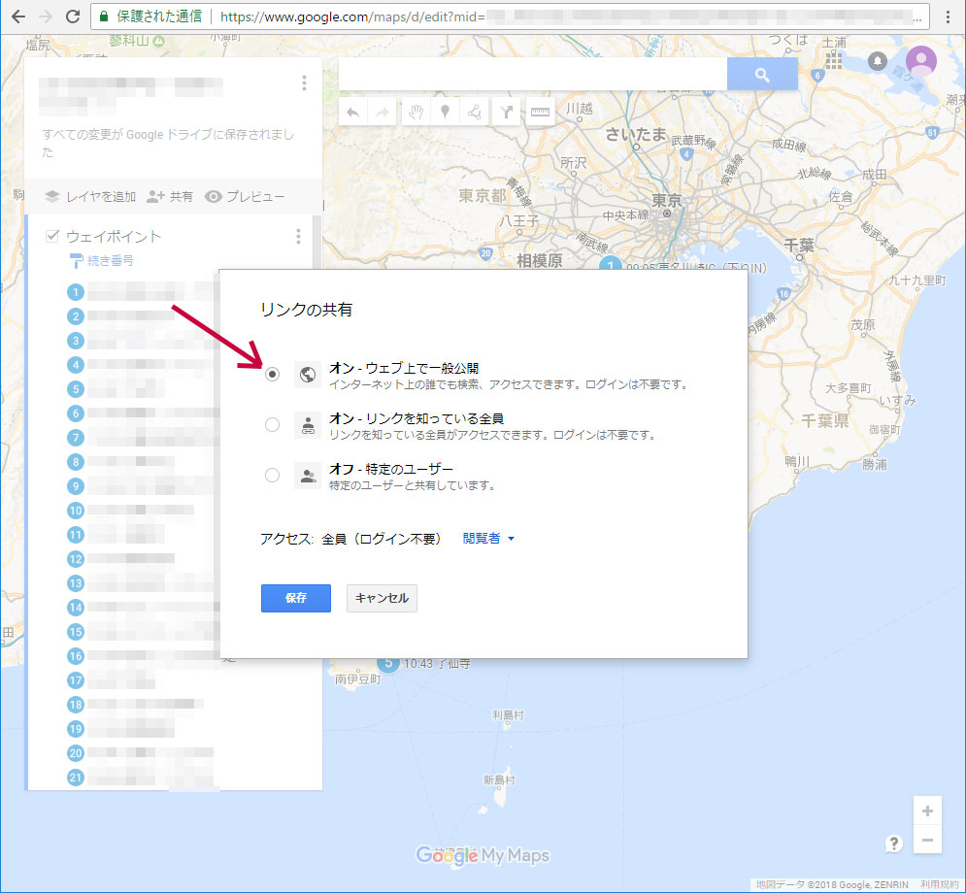Open the Chrome three-dot menu
This screenshot has height=893, width=966.
point(949,17)
